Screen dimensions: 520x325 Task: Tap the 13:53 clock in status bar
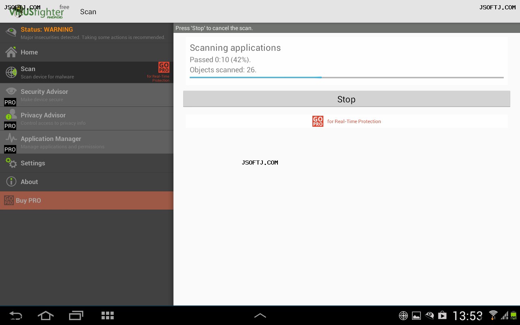click(468, 316)
